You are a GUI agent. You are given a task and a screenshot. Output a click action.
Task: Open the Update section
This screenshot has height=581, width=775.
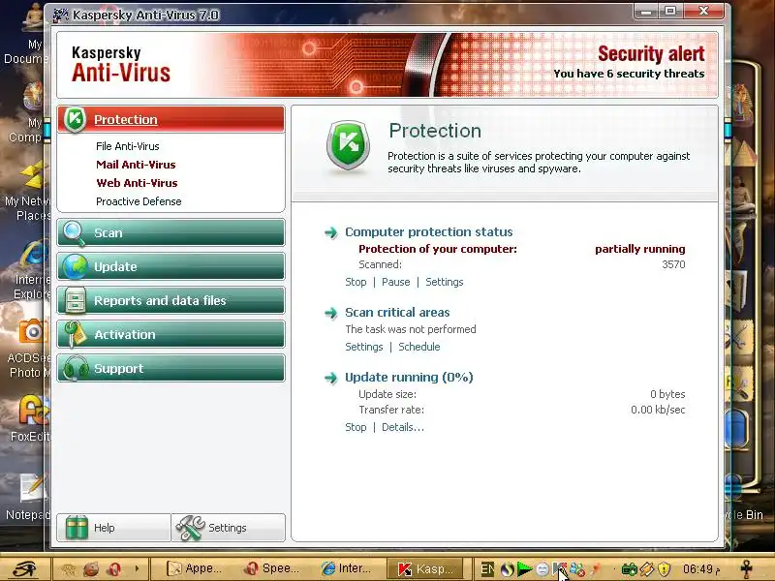pos(171,267)
